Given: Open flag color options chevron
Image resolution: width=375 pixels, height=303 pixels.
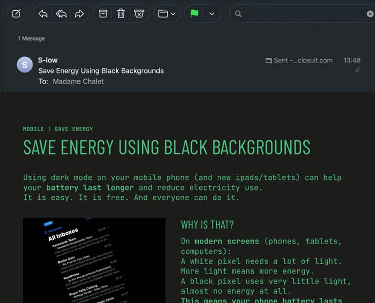Looking at the screenshot, I should [211, 14].
